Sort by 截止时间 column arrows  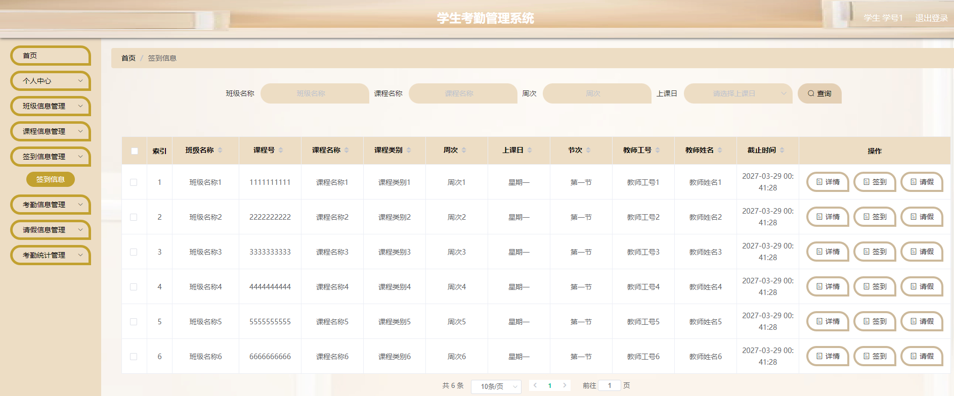(782, 150)
